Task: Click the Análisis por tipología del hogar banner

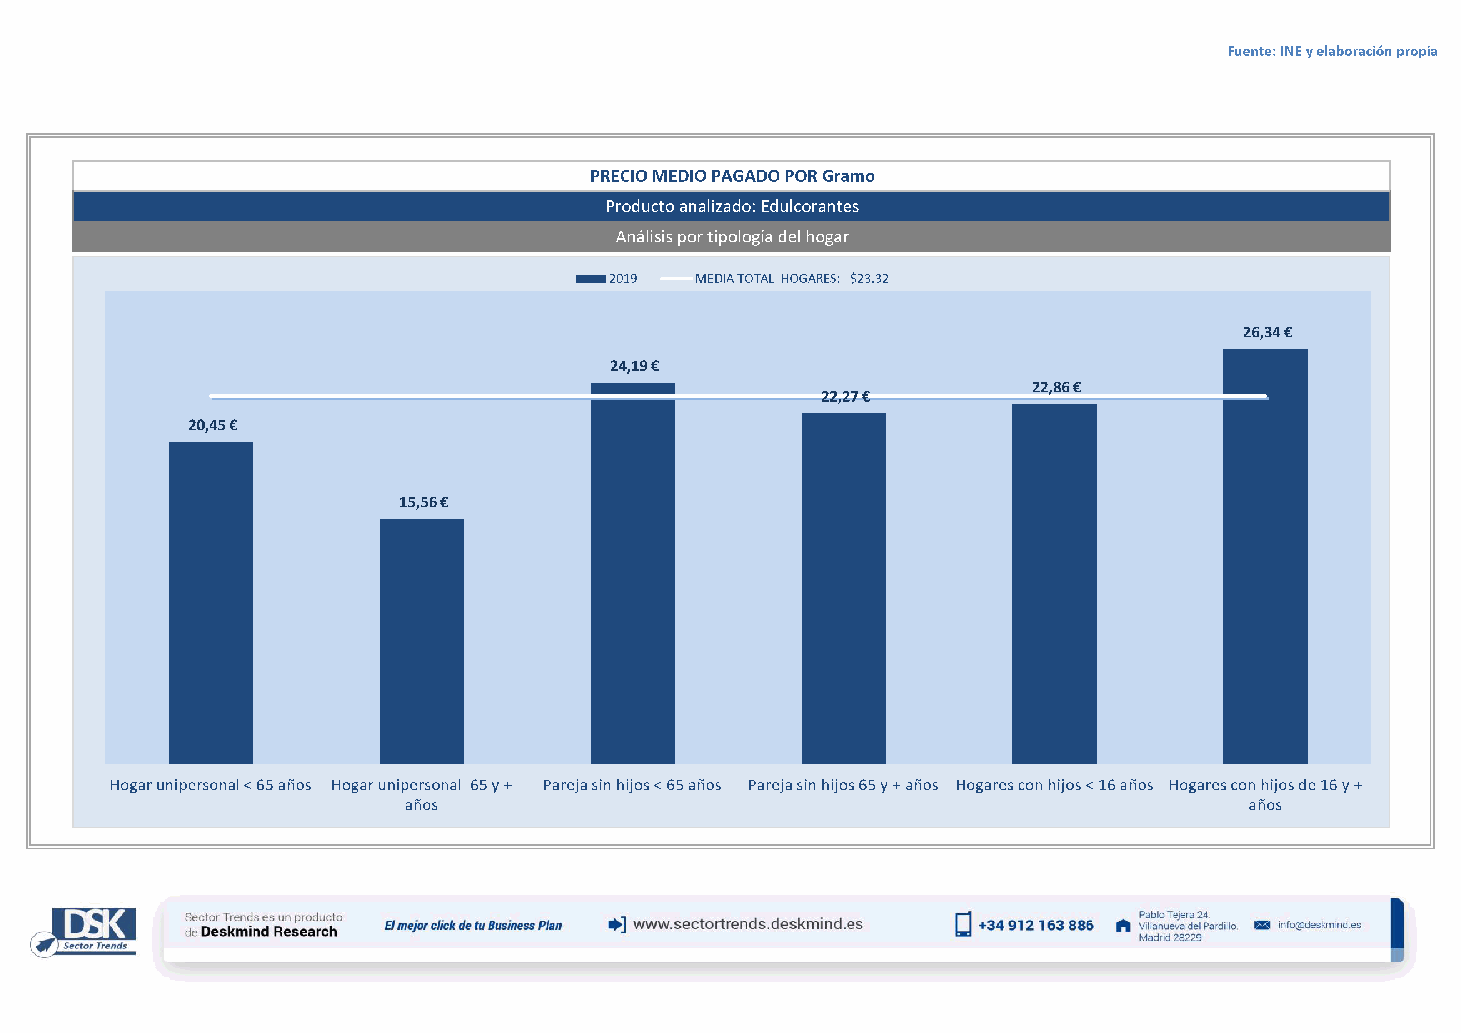Action: 732,237
